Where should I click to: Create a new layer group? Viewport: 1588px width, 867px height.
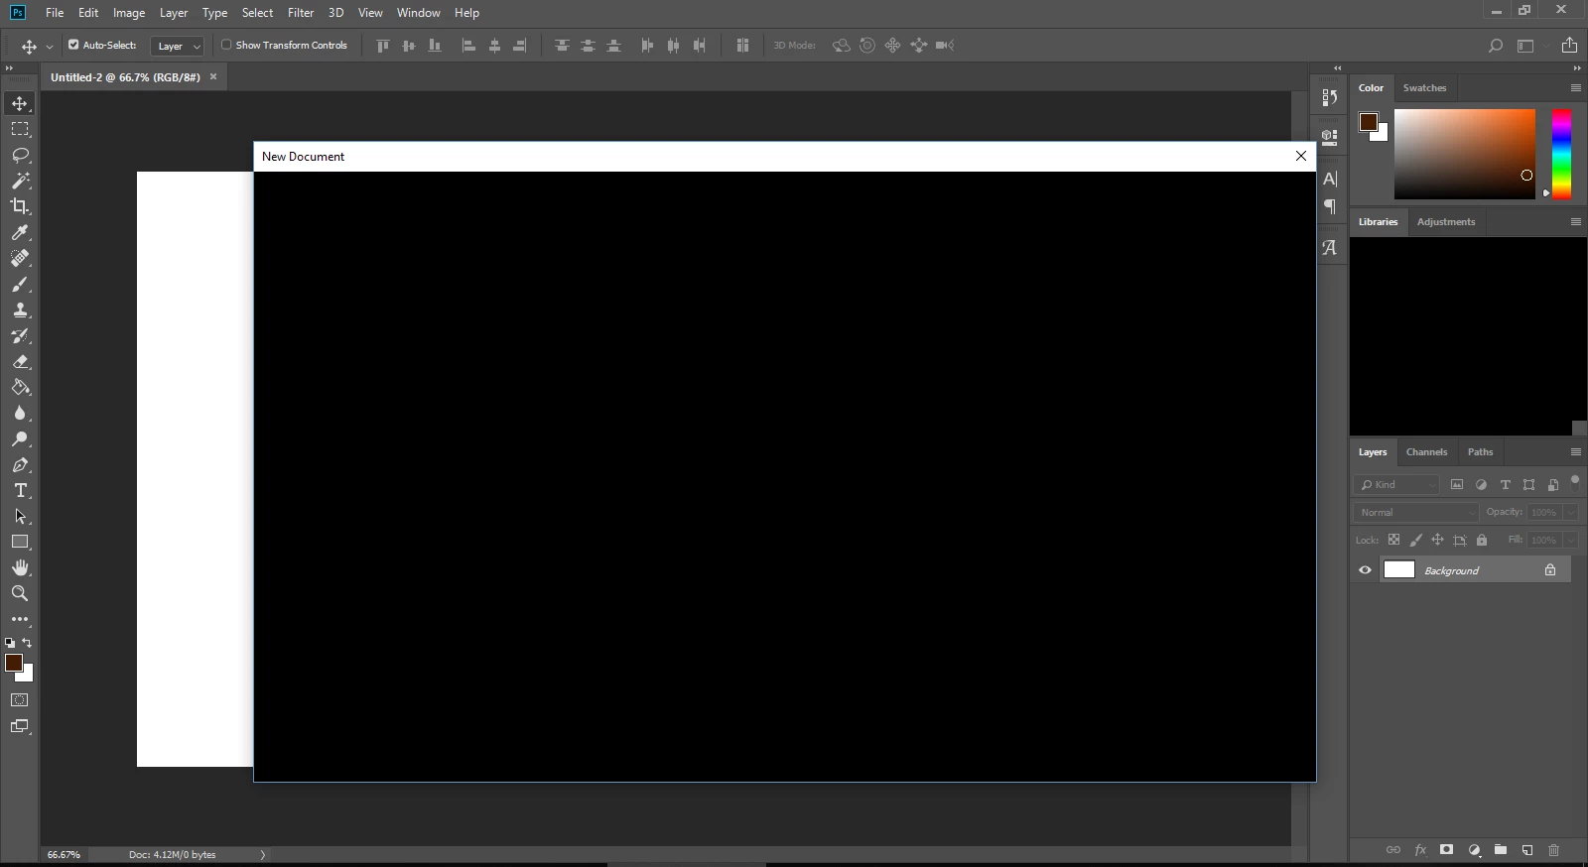tap(1501, 850)
